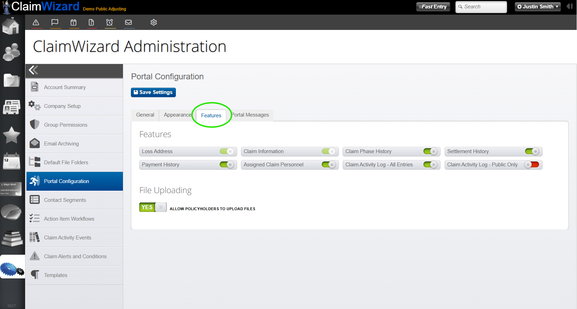The image size is (577, 309).
Task: Click the File Uploading heading
Action: 165,190
